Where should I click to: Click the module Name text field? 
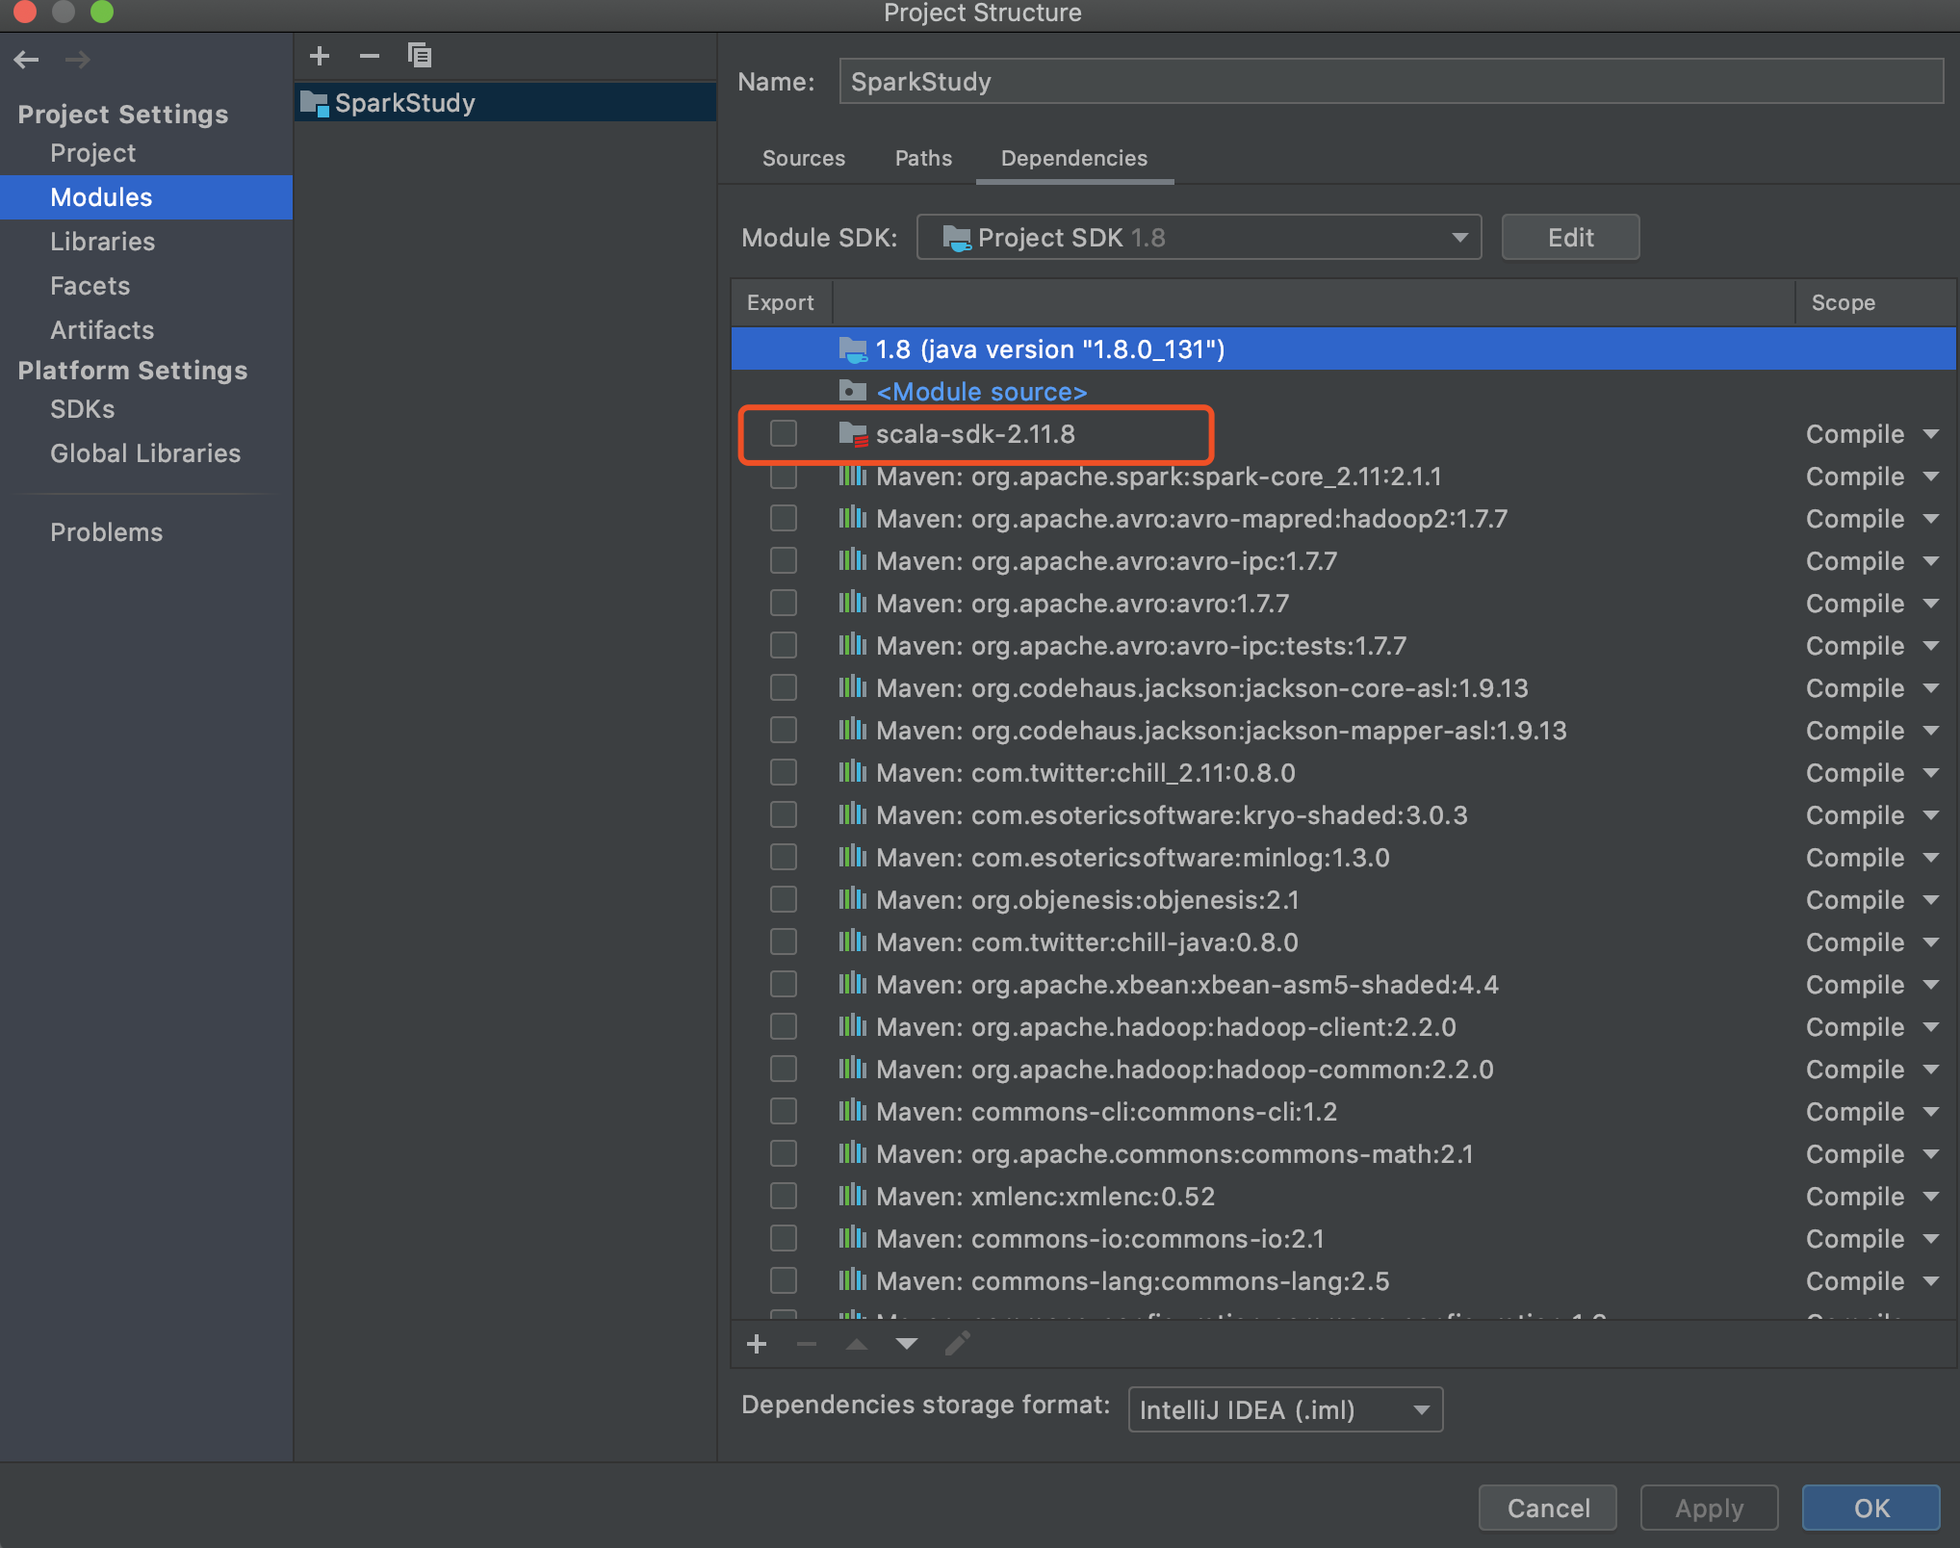click(1390, 82)
